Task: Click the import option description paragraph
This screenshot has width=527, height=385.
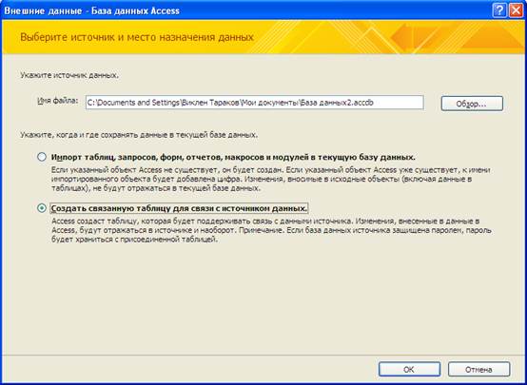Action: pos(270,179)
